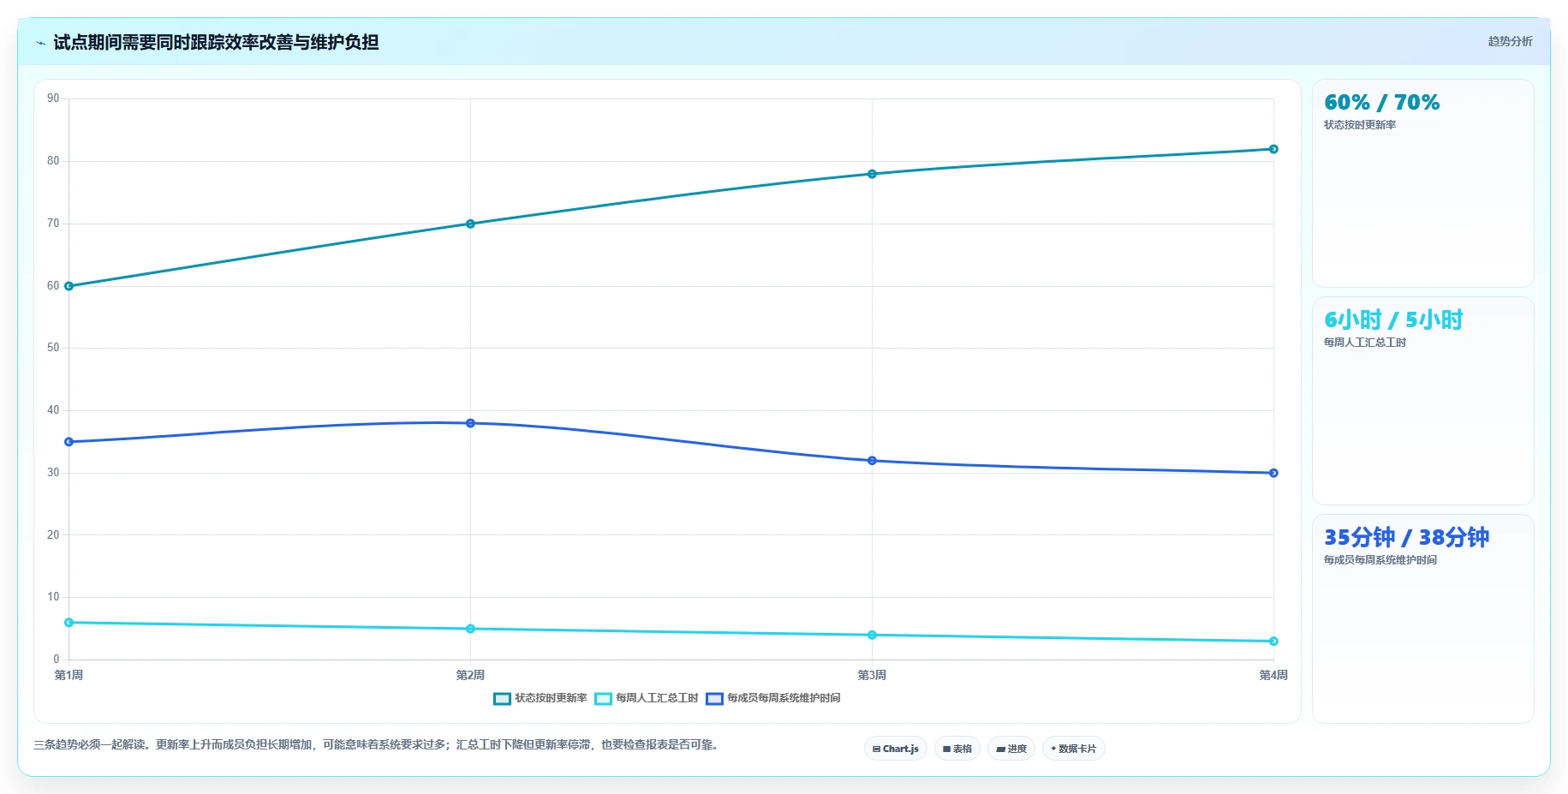Click the 60 y-axis label
1568x794 pixels.
click(53, 286)
